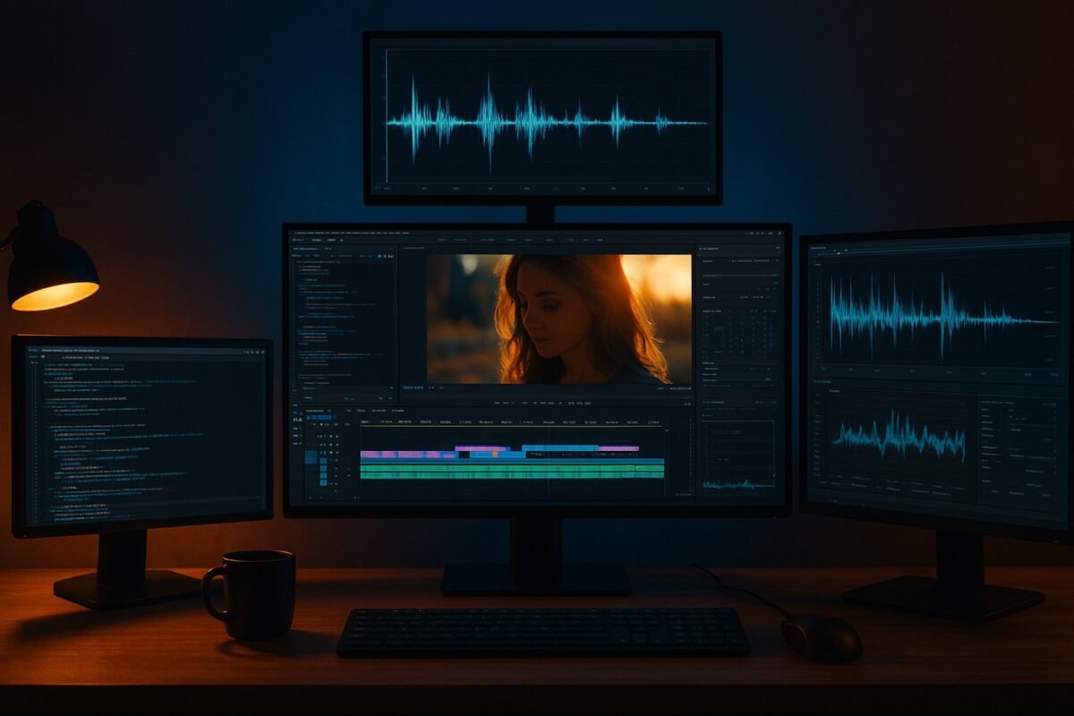Click the lower waveform on the right monitor
This screenshot has width=1074, height=716.
pos(899,436)
